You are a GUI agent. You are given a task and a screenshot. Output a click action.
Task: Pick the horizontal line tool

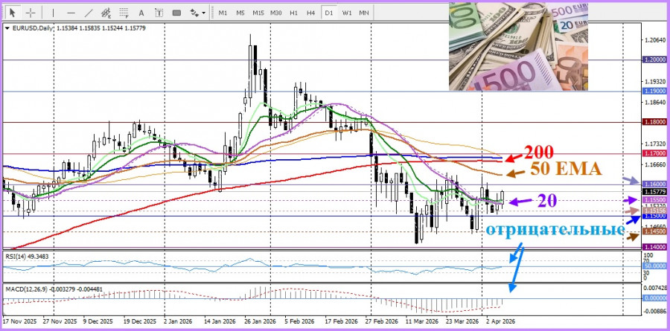pyautogui.click(x=71, y=13)
